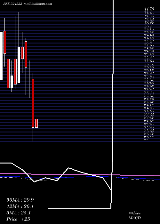Viewport: 160px width, 224px height.
Task: Click the 50MA : 29.9 value
Action: pyautogui.click(x=20, y=200)
